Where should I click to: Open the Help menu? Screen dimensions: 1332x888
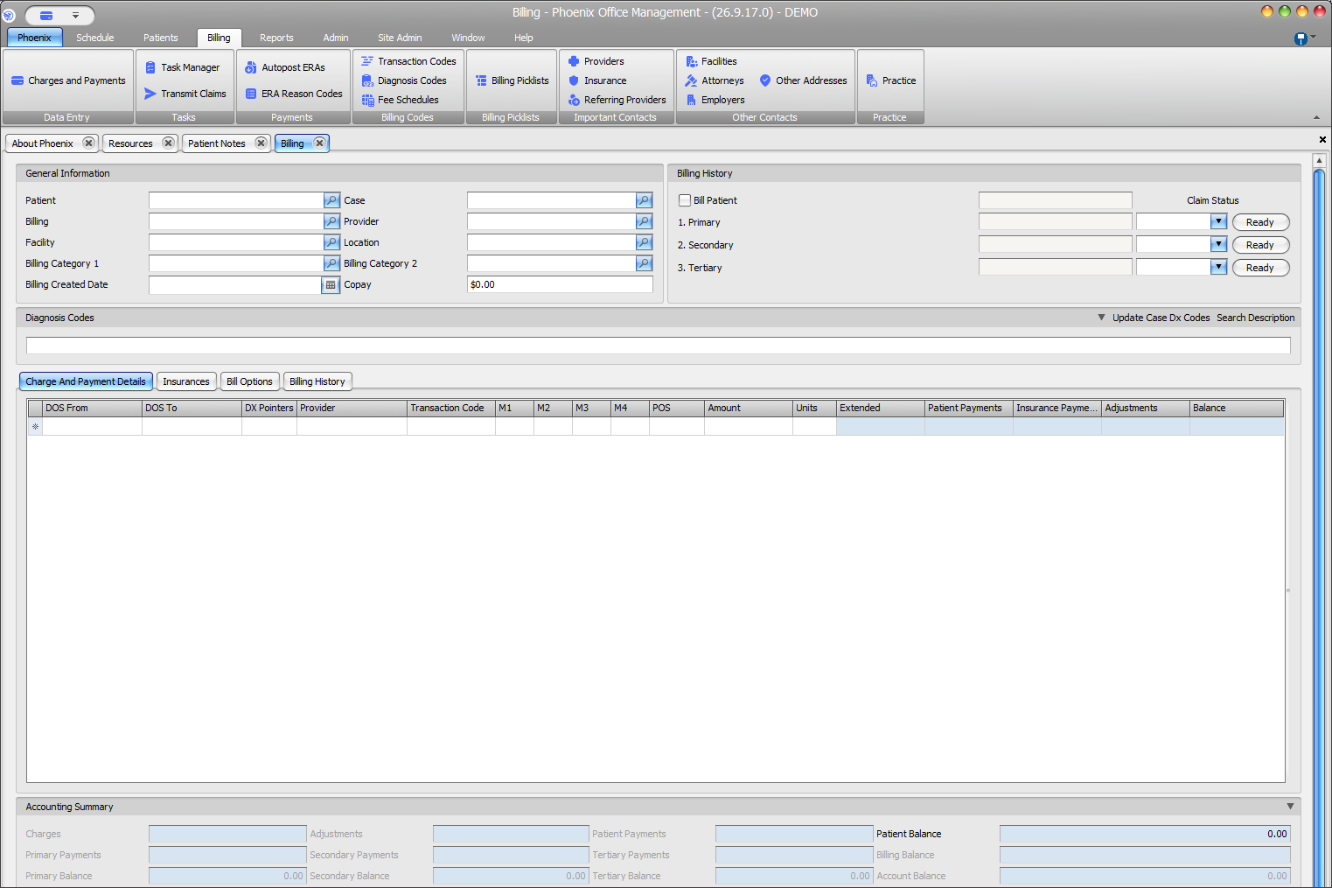pyautogui.click(x=524, y=38)
